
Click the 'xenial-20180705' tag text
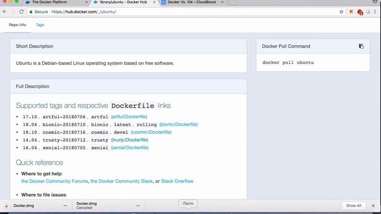point(64,148)
